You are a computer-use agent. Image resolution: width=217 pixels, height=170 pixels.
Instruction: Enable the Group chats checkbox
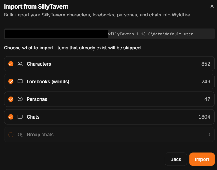pos(11,135)
